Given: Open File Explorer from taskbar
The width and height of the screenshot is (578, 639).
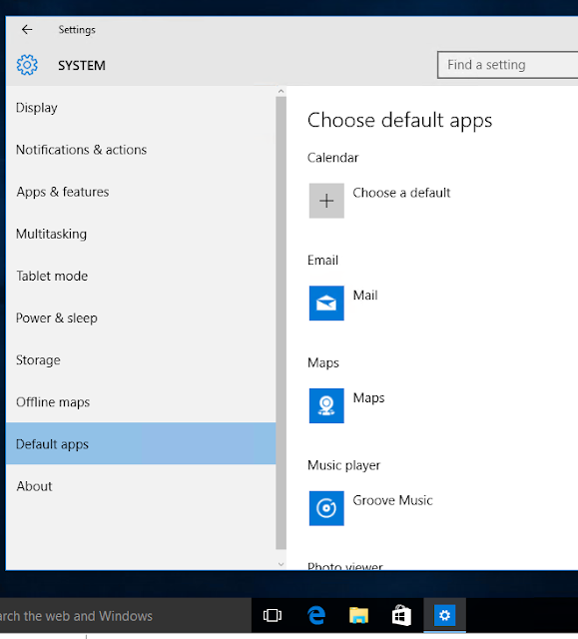Looking at the screenshot, I should point(358,615).
